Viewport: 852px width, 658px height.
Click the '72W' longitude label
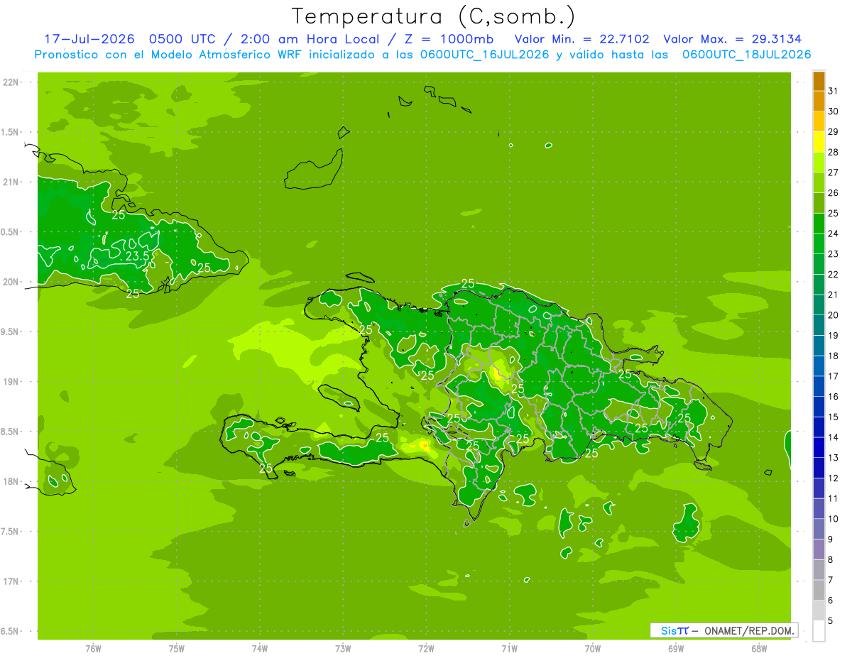426,649
